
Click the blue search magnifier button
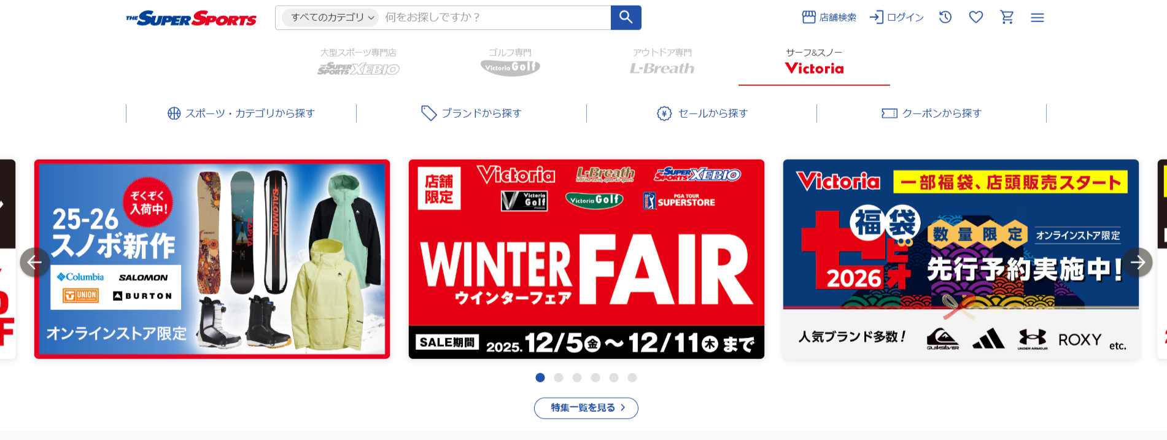tap(626, 17)
